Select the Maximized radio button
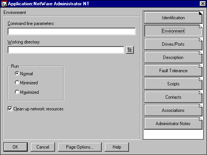This screenshot has height=155, width=207. [17, 92]
